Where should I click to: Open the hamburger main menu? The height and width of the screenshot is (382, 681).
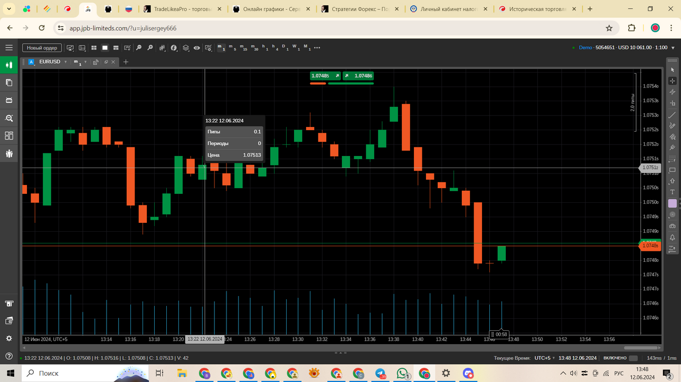point(9,47)
